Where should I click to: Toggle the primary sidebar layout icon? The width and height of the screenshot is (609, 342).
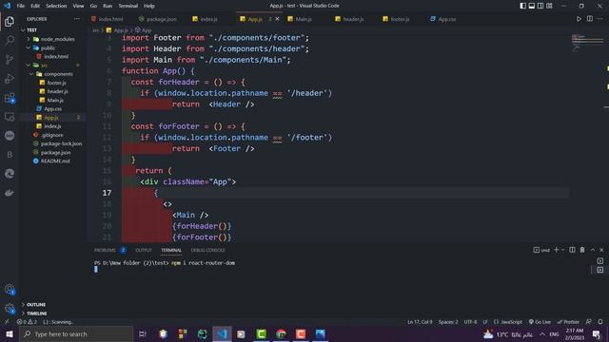pos(523,6)
